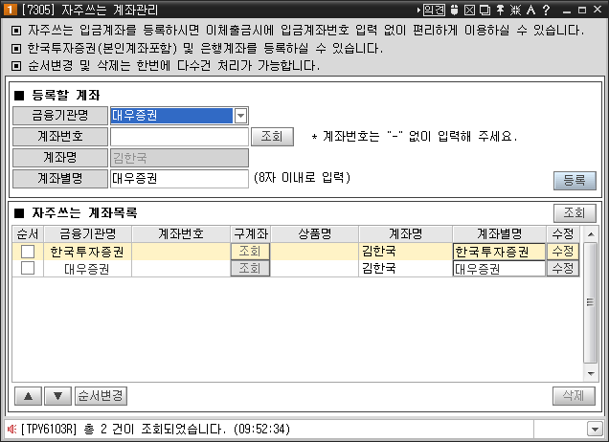This screenshot has width=609, height=442.
Task: Click 수정 in the 한국투자증권 row
Action: (563, 252)
